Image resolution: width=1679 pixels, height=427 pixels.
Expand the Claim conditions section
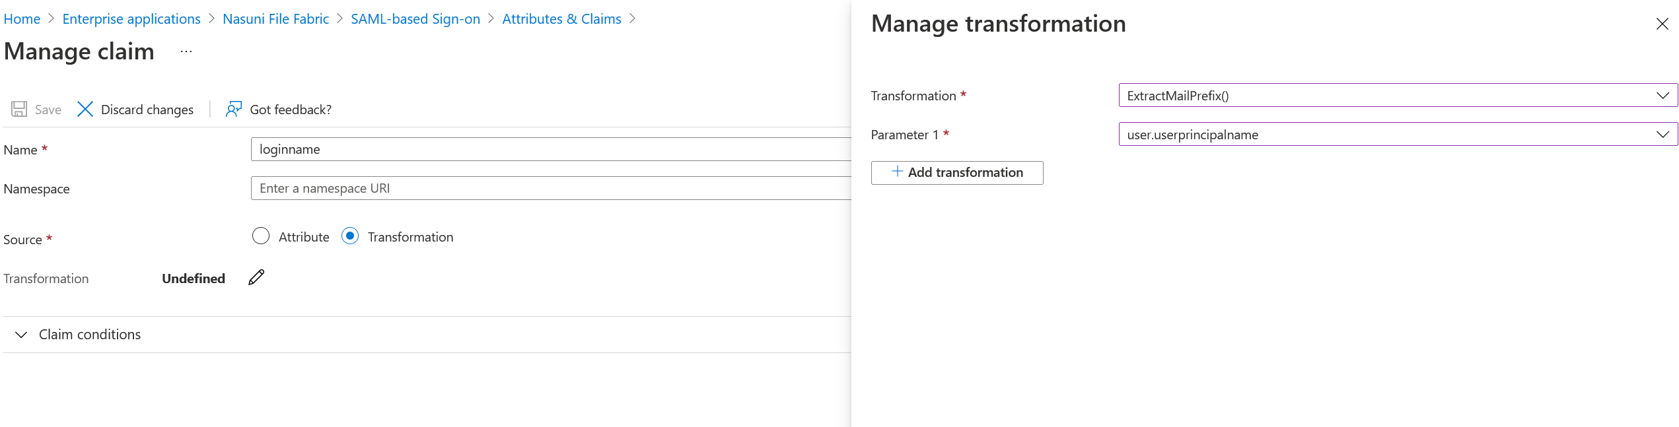pyautogui.click(x=21, y=335)
